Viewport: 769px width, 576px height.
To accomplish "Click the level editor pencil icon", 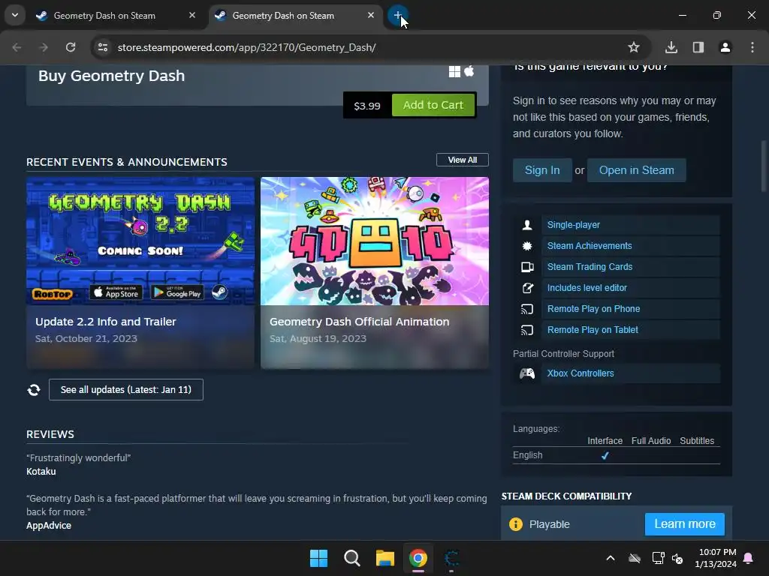I will tap(527, 288).
